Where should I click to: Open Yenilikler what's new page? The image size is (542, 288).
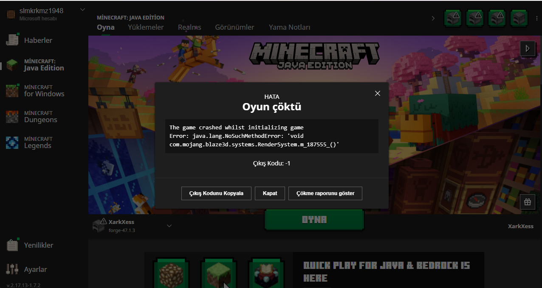point(31,245)
